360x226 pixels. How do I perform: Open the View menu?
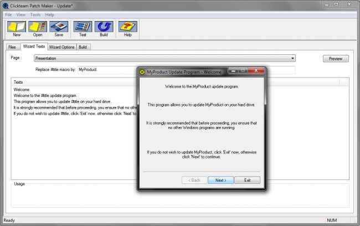[21, 14]
